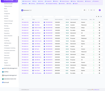
Task: Click the clear search icon above the table
Action: click(99, 17)
